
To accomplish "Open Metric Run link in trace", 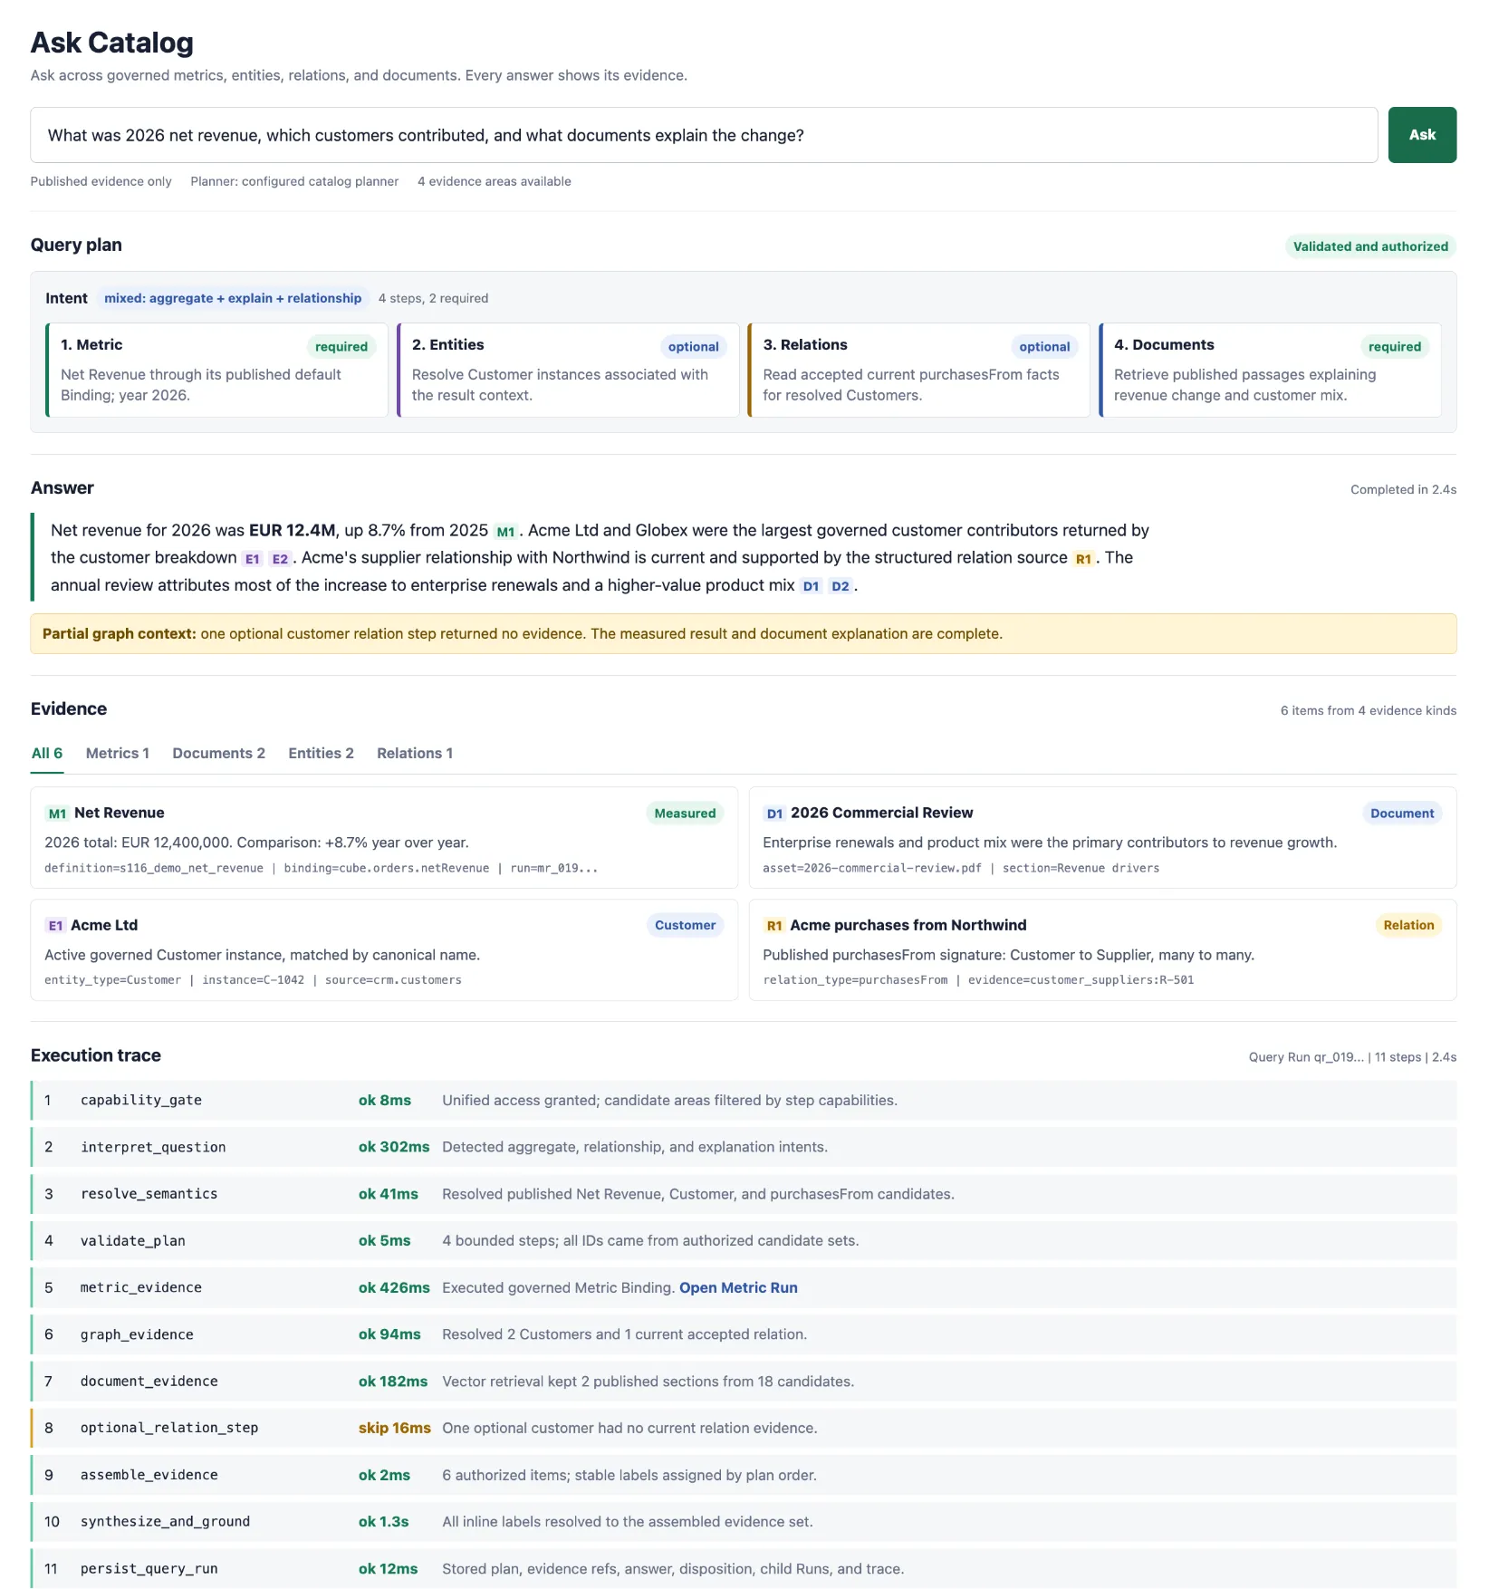I will [x=738, y=1287].
